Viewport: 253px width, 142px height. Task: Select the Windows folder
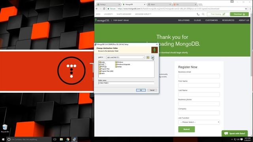pos(119,62)
